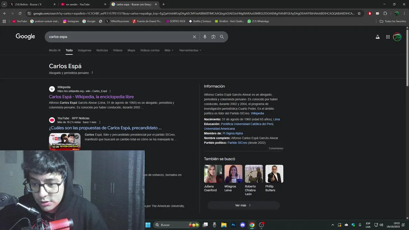Switch to 'Modo IA' tab
The width and height of the screenshot is (409, 230).
[55, 50]
